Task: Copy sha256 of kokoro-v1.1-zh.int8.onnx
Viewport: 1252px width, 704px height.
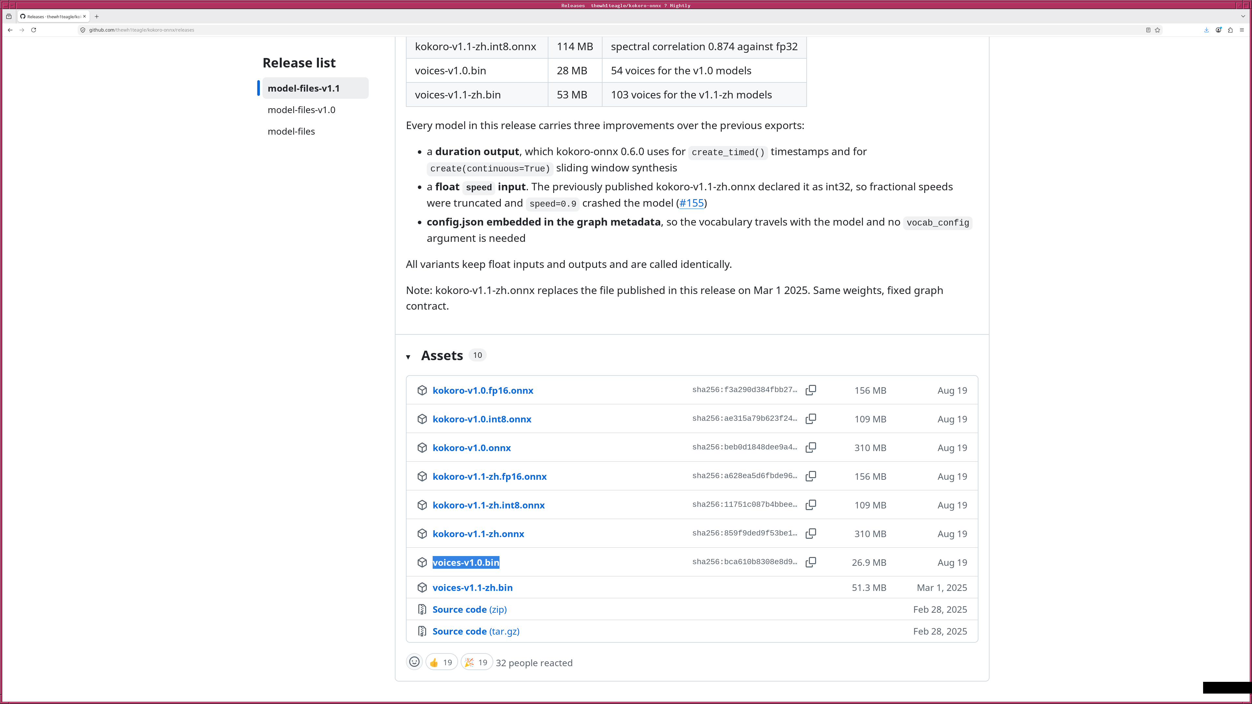Action: pos(811,505)
